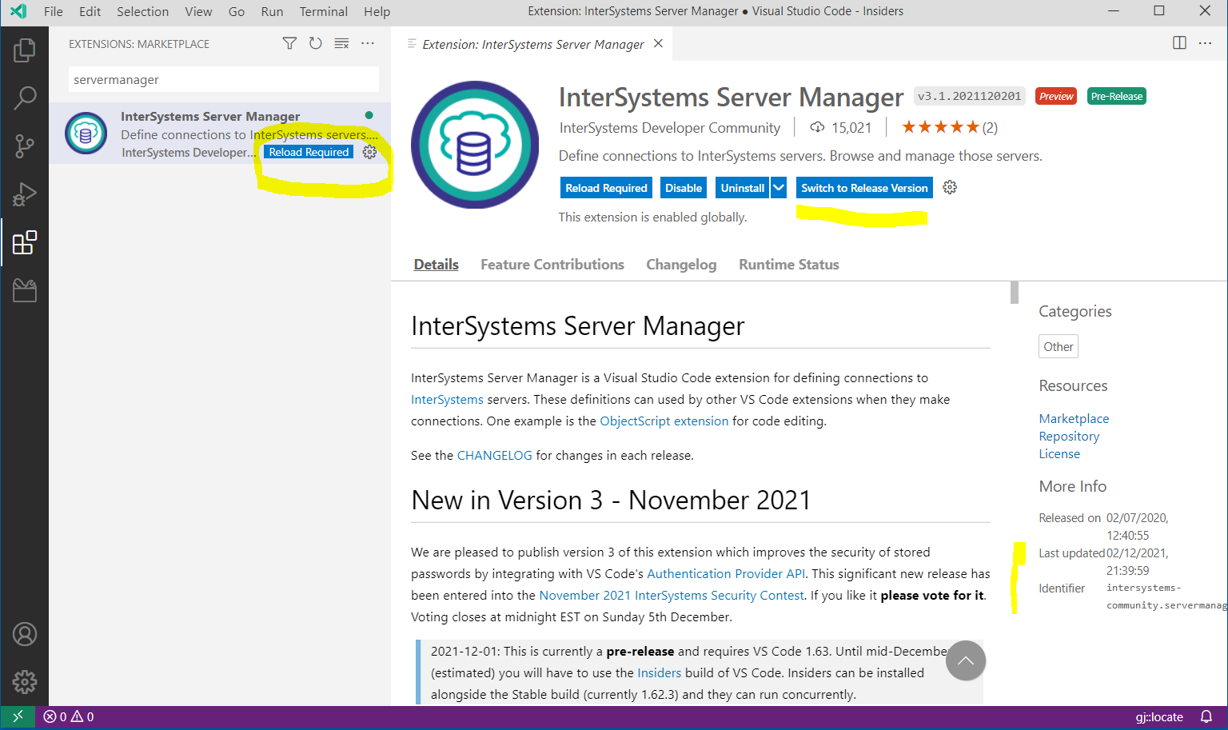The image size is (1228, 730).
Task: Click Reload Required button in extension details
Action: (x=606, y=188)
